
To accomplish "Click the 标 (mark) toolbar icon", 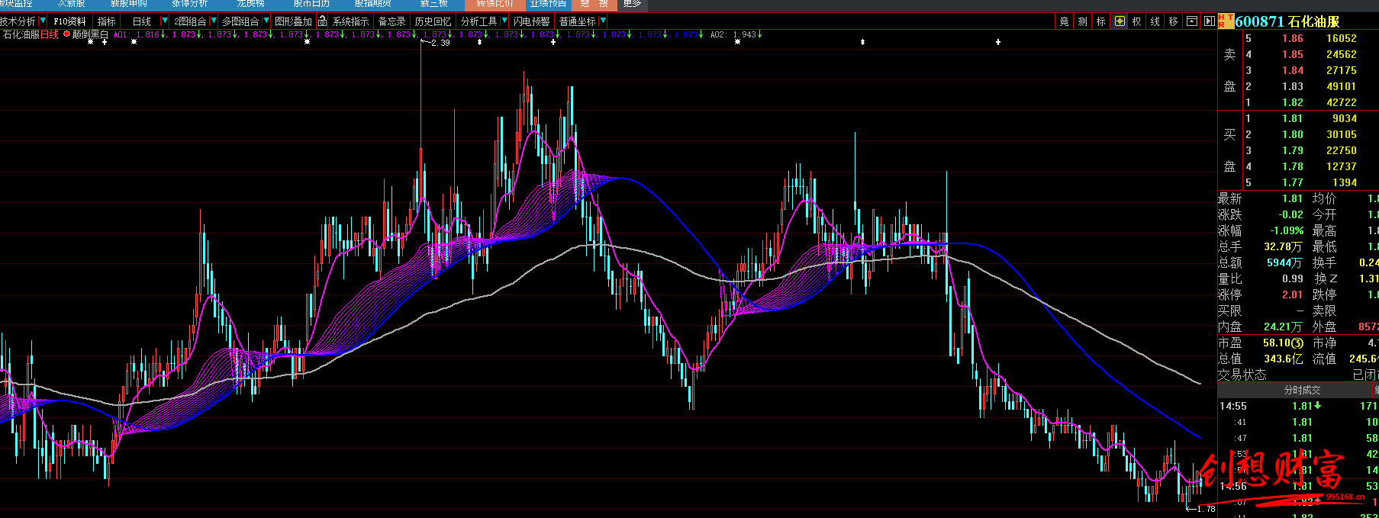I will click(x=1100, y=21).
